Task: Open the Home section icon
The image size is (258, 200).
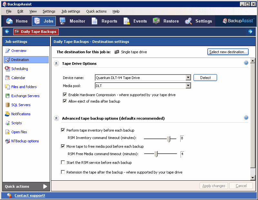Action: tap(9, 21)
